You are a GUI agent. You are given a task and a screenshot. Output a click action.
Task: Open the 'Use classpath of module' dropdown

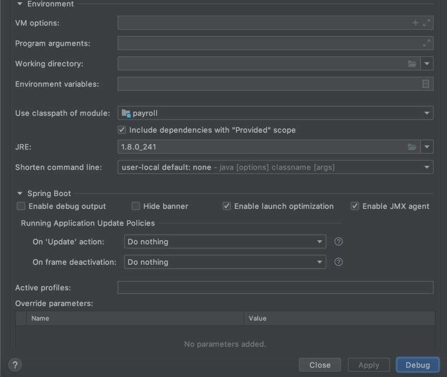(427, 112)
